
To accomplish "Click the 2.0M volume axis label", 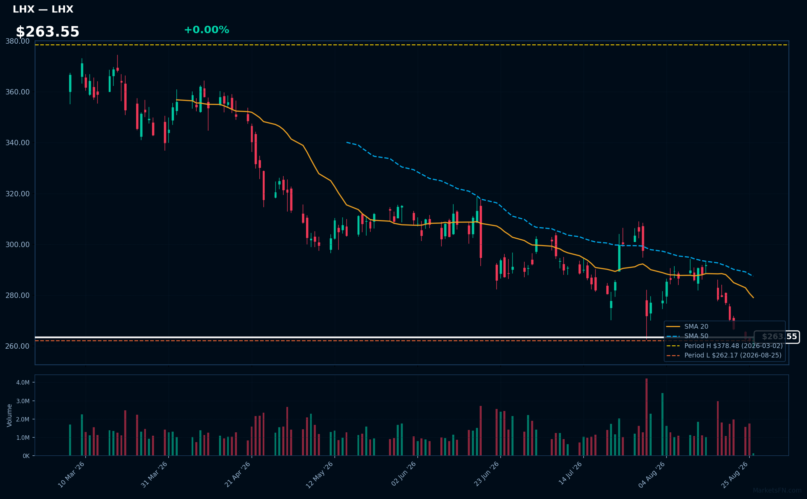I will tap(23, 419).
